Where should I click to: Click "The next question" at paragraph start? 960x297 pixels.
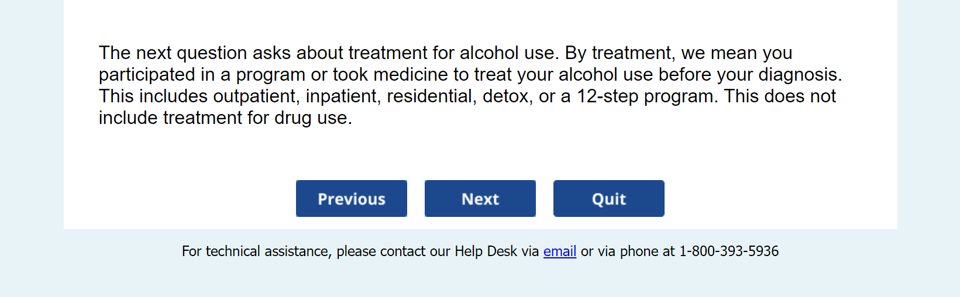pyautogui.click(x=172, y=53)
